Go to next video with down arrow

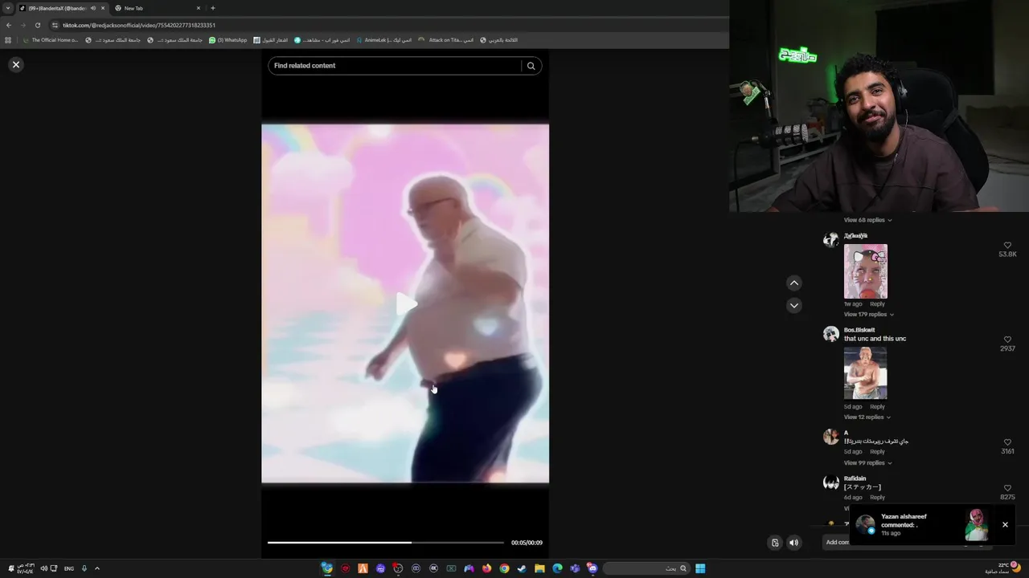click(793, 305)
